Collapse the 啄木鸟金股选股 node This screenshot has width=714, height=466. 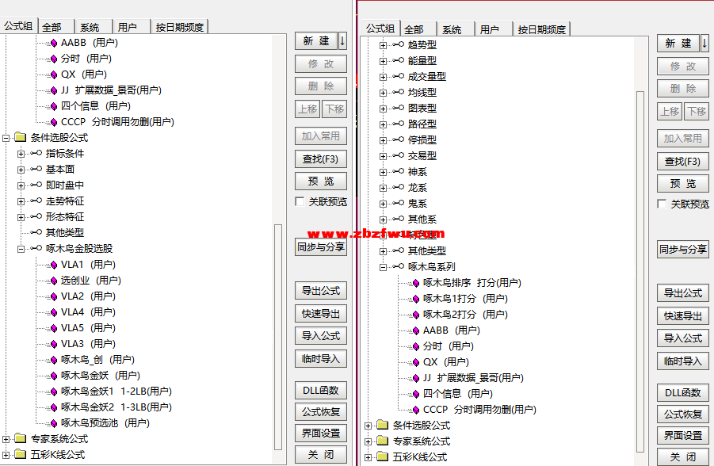(21, 249)
